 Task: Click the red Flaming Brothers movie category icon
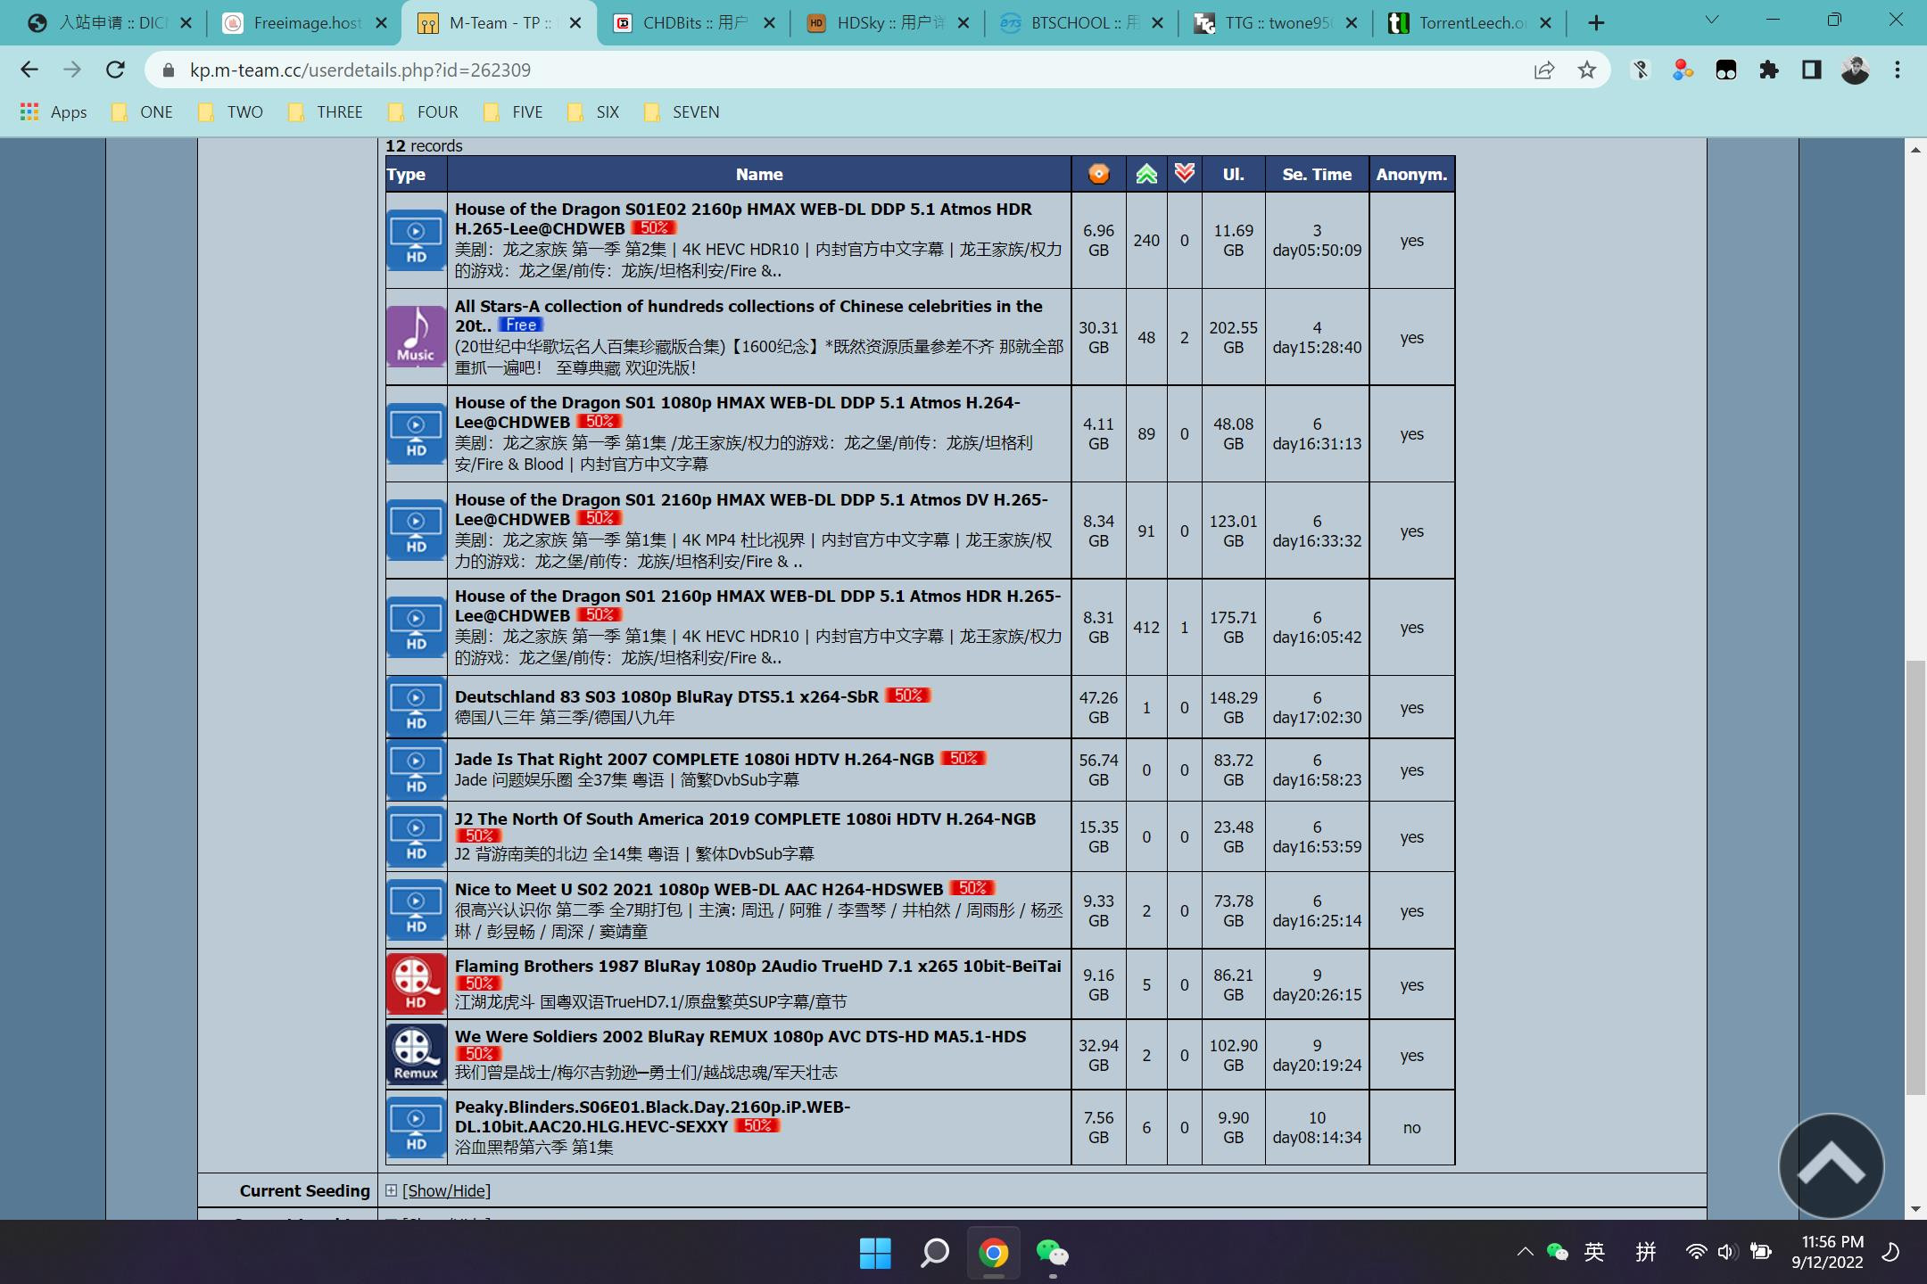pyautogui.click(x=416, y=984)
